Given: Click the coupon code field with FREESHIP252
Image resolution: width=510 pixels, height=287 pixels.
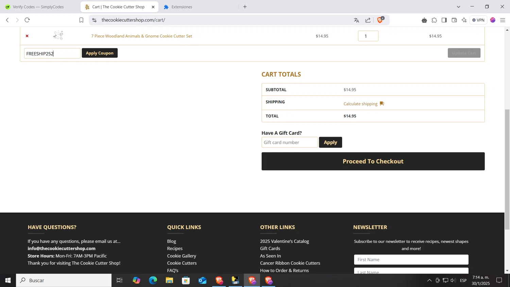Looking at the screenshot, I should (52, 53).
